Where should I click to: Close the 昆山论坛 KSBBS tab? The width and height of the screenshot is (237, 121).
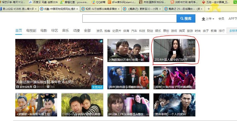(36, 9)
